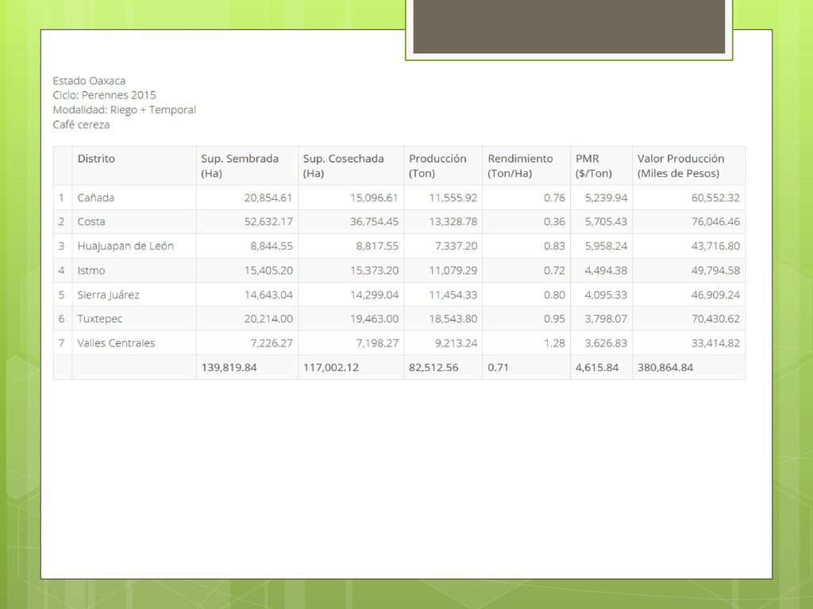Select Cañada's sown area value 20,854.61
Image resolution: width=813 pixels, height=609 pixels.
(268, 197)
